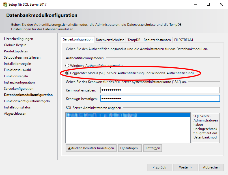
Task: Open the TempDB tab
Action: click(x=134, y=40)
